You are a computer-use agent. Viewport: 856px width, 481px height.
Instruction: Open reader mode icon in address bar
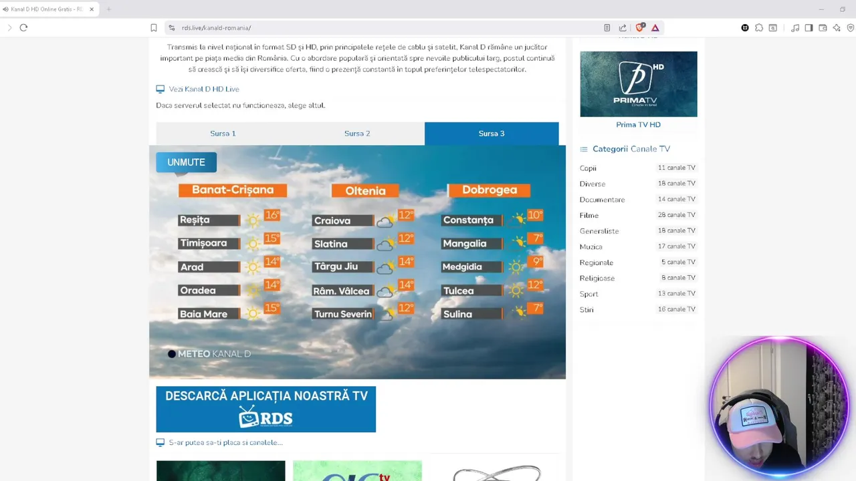coord(607,28)
